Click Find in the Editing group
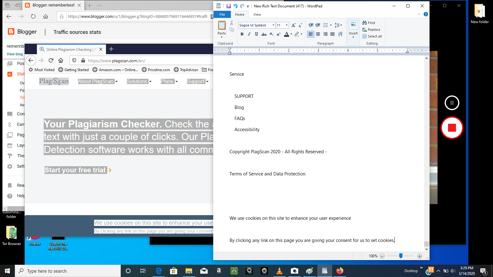The width and height of the screenshot is (493, 277). [369, 23]
